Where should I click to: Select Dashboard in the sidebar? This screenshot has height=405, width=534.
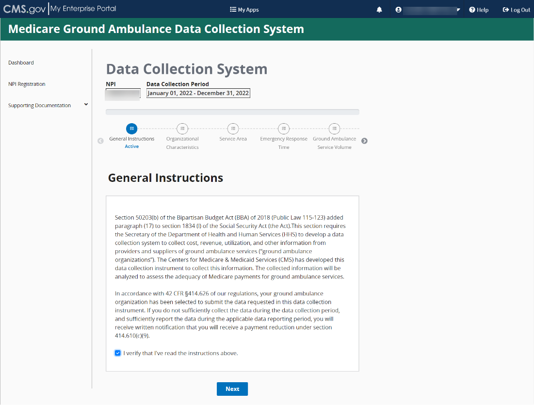21,63
